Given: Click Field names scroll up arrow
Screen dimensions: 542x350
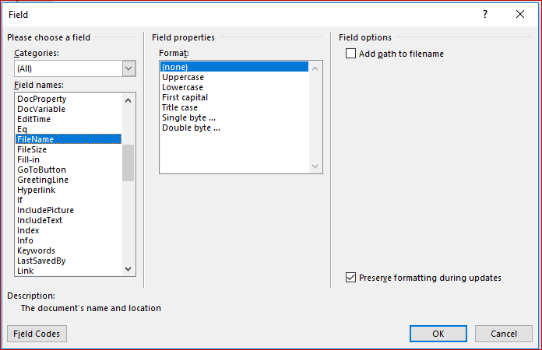Looking at the screenshot, I should tap(128, 100).
